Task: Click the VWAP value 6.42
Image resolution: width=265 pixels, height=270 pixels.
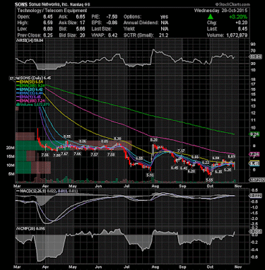Action: (x=113, y=35)
